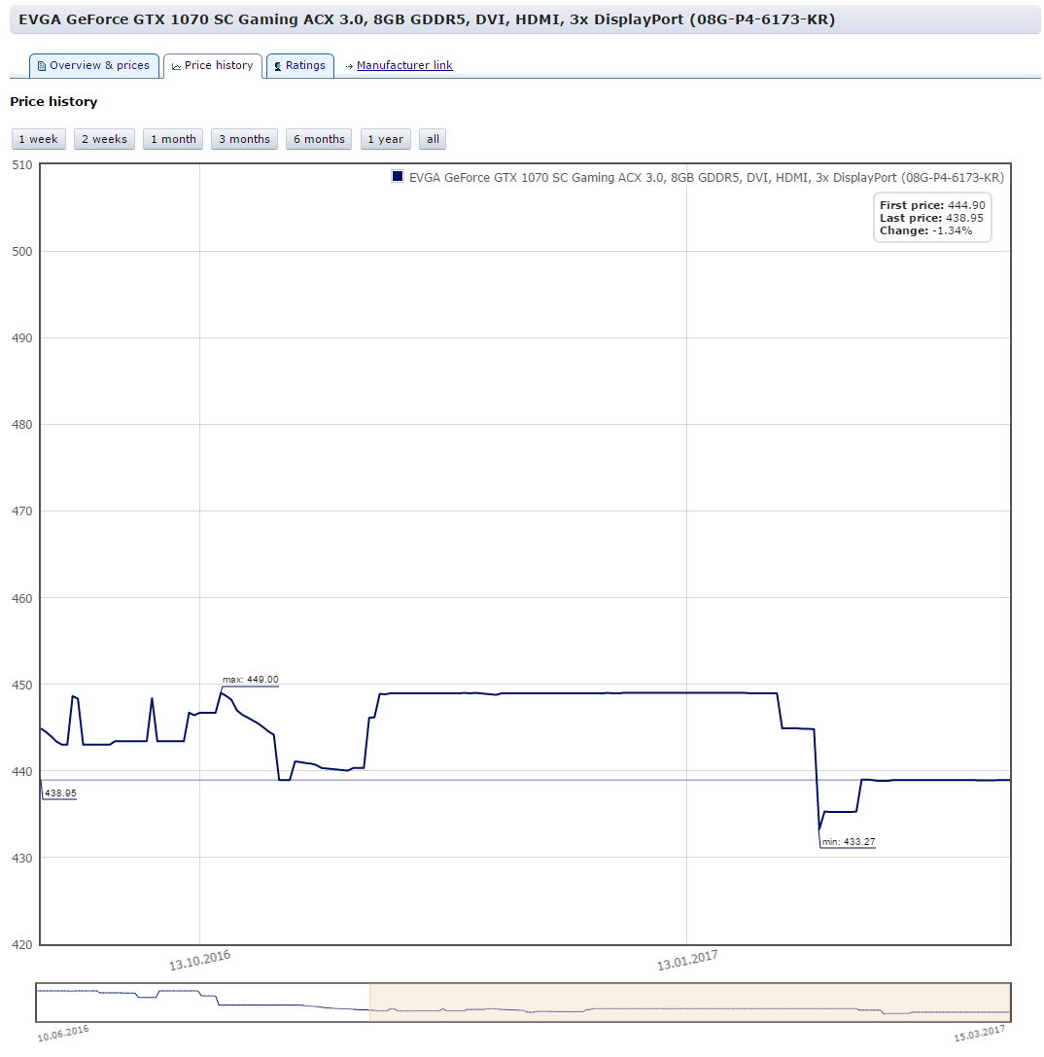Click the min: 433.27 label
Viewport: 1044px width, 1057px height.
pos(848,841)
